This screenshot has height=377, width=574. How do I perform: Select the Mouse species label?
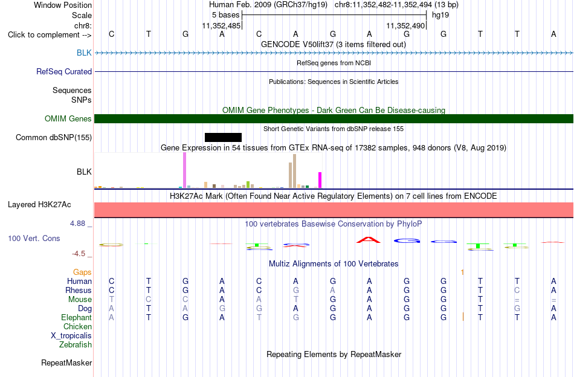[80, 300]
